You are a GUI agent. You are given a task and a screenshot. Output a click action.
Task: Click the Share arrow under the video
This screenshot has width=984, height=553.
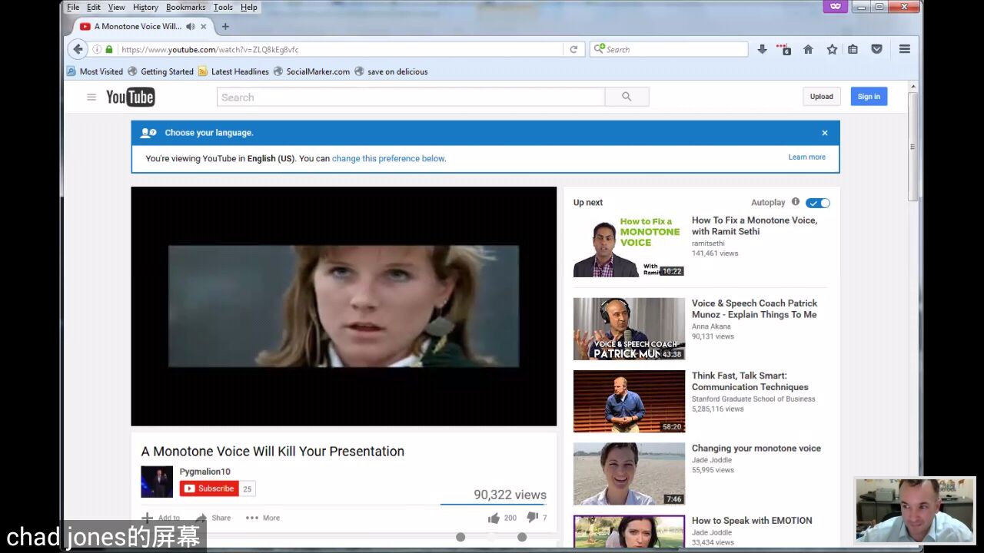click(213, 518)
